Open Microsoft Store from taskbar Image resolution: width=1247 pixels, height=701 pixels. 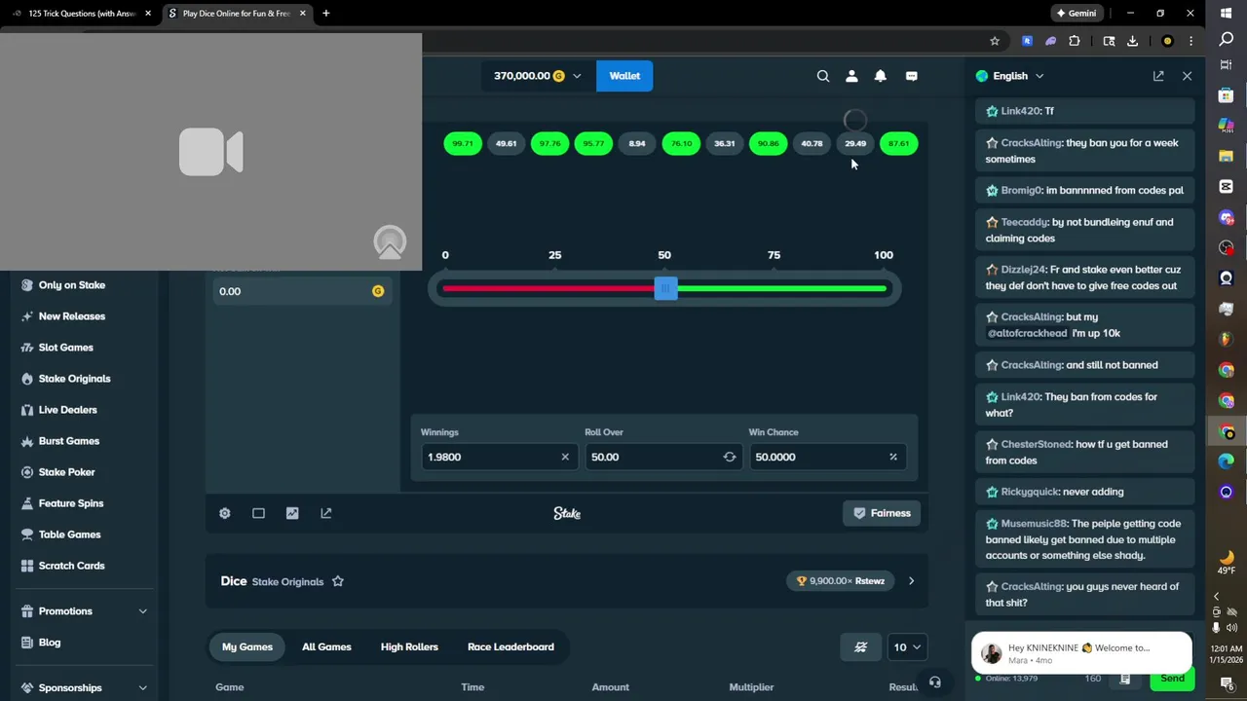[1227, 95]
